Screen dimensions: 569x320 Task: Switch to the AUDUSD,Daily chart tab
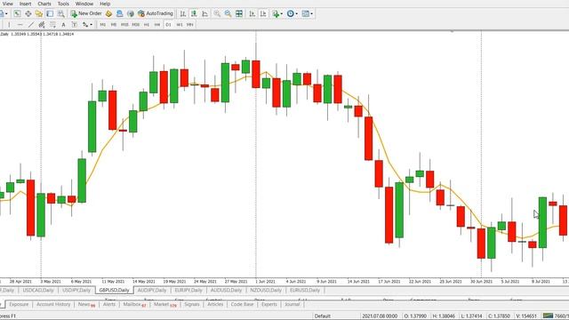click(x=226, y=291)
